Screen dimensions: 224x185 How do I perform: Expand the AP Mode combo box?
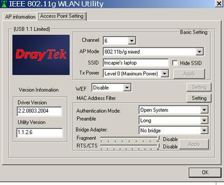click(x=199, y=52)
